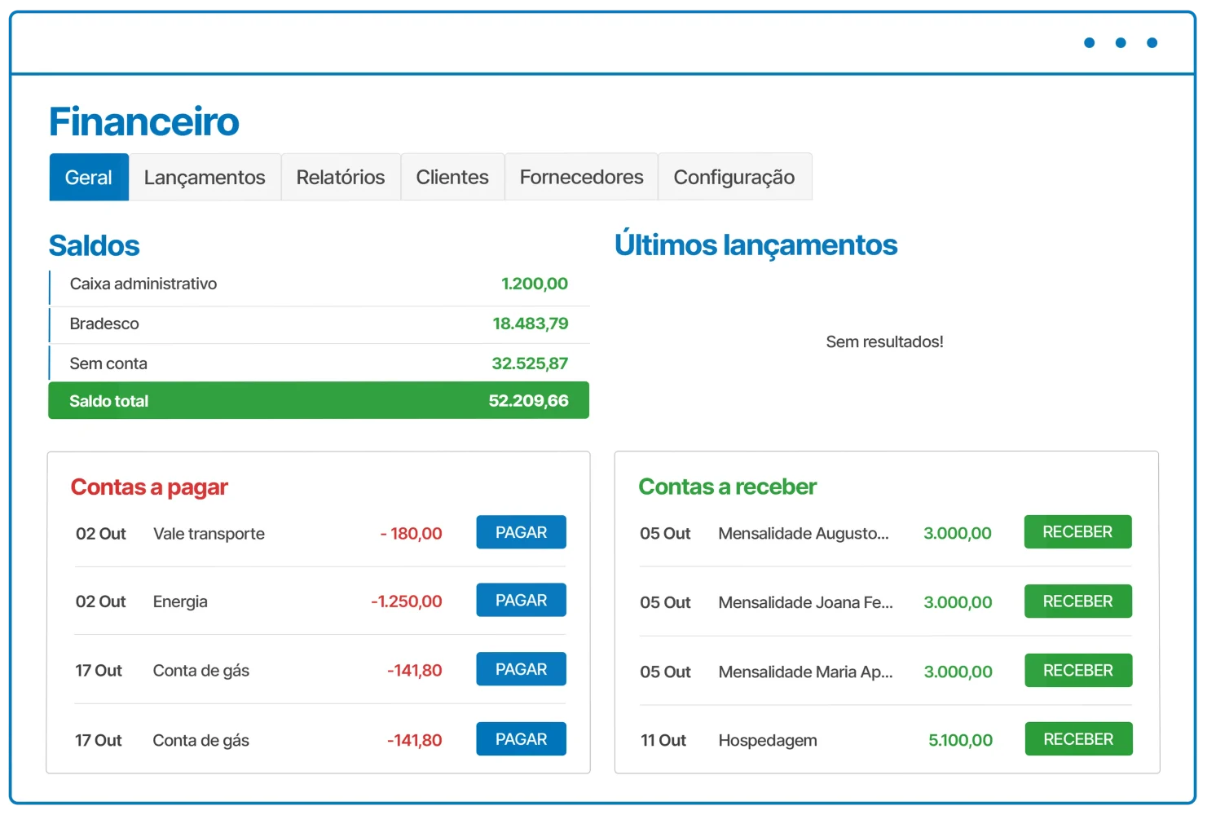Click the 52.209,66 total value
Image resolution: width=1207 pixels, height=815 pixels.
pyautogui.click(x=529, y=400)
